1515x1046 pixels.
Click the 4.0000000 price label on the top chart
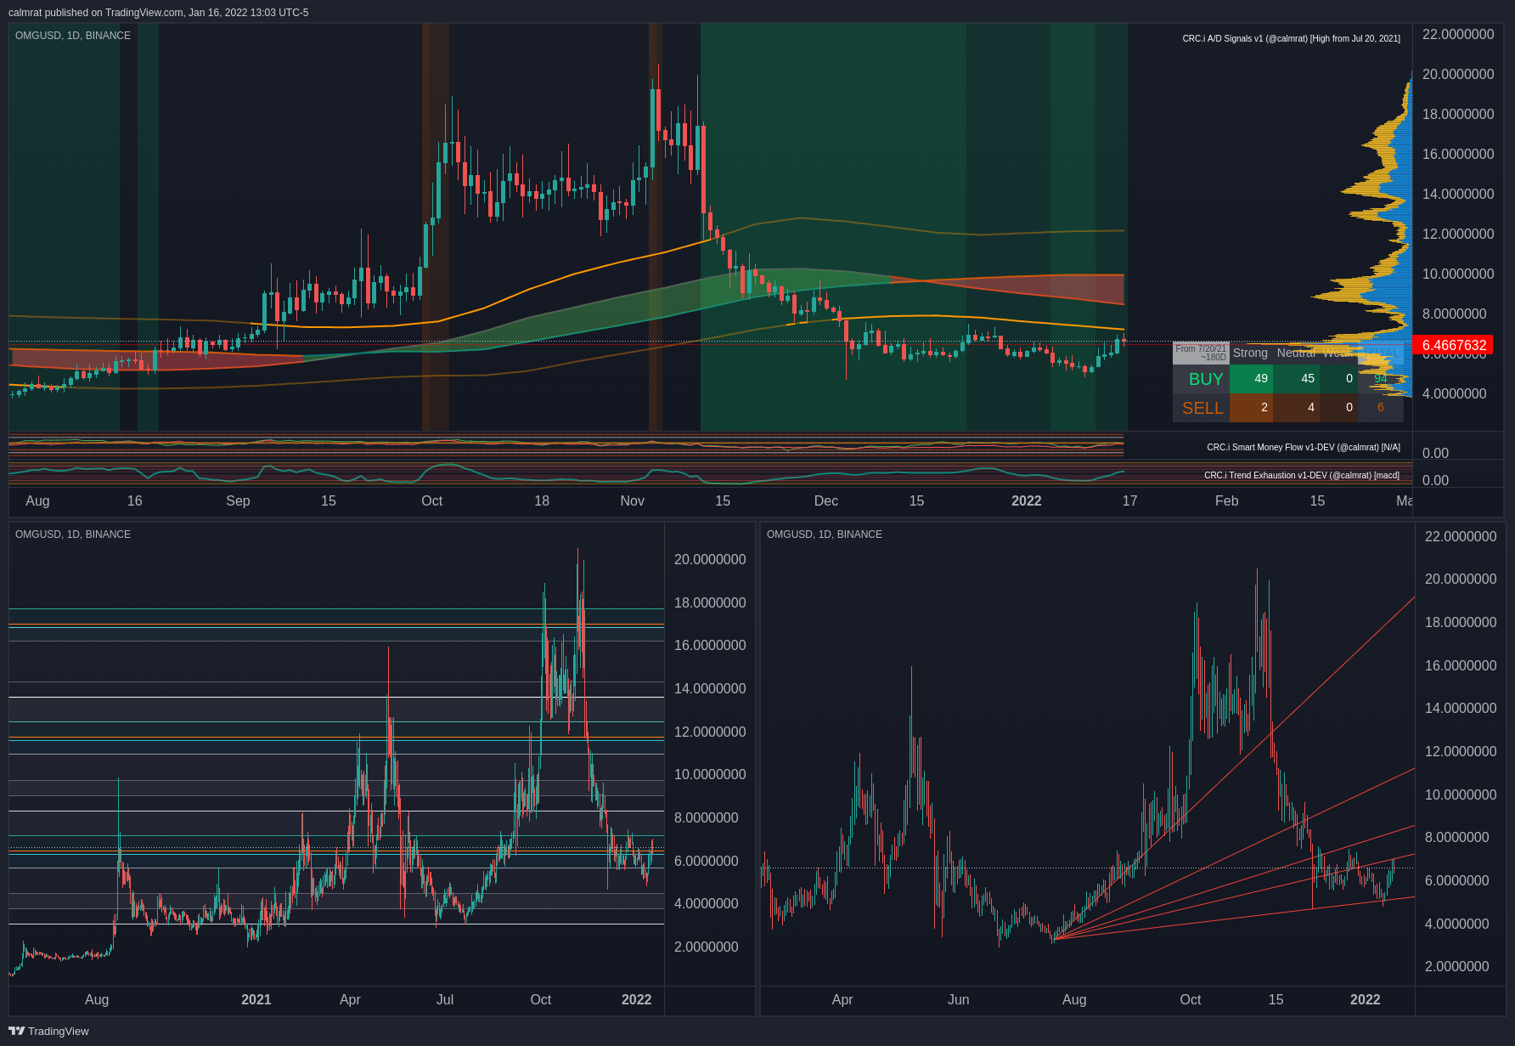[x=1454, y=394]
